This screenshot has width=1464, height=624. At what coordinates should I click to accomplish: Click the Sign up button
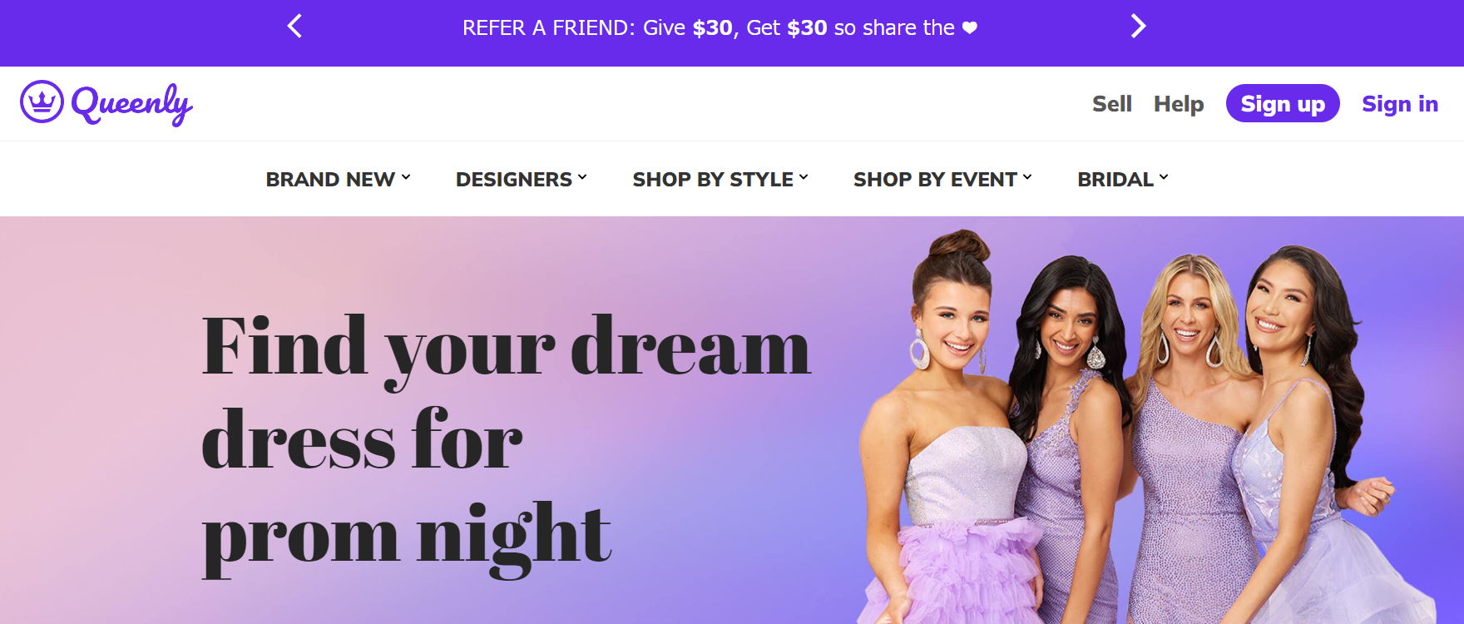[1283, 103]
